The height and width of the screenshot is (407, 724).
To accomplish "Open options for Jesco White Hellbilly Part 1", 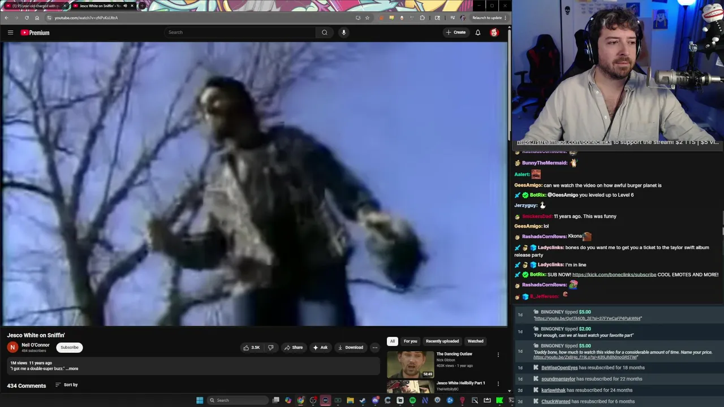I will (498, 384).
